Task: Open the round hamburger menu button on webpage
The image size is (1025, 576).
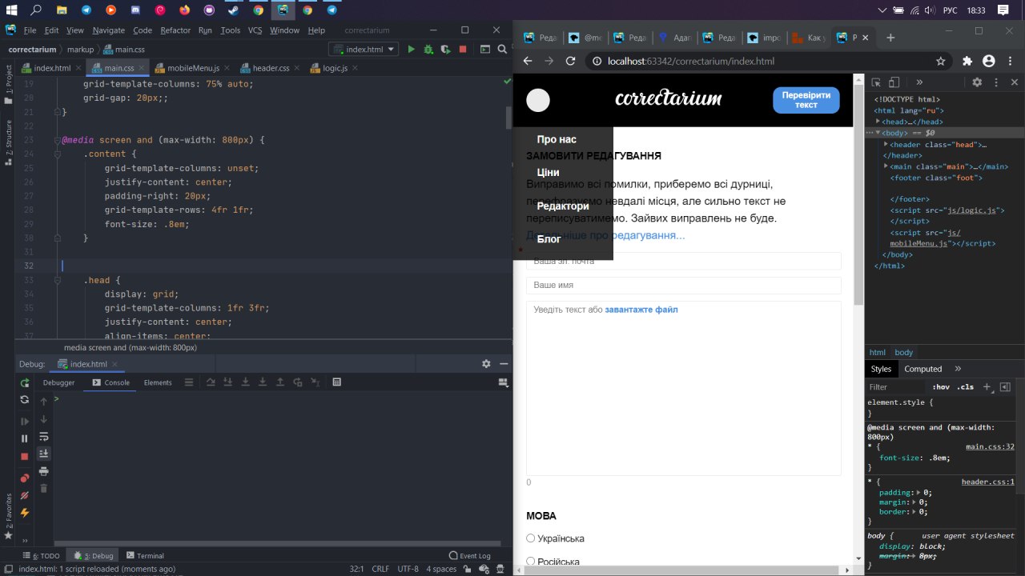Action: pos(538,100)
